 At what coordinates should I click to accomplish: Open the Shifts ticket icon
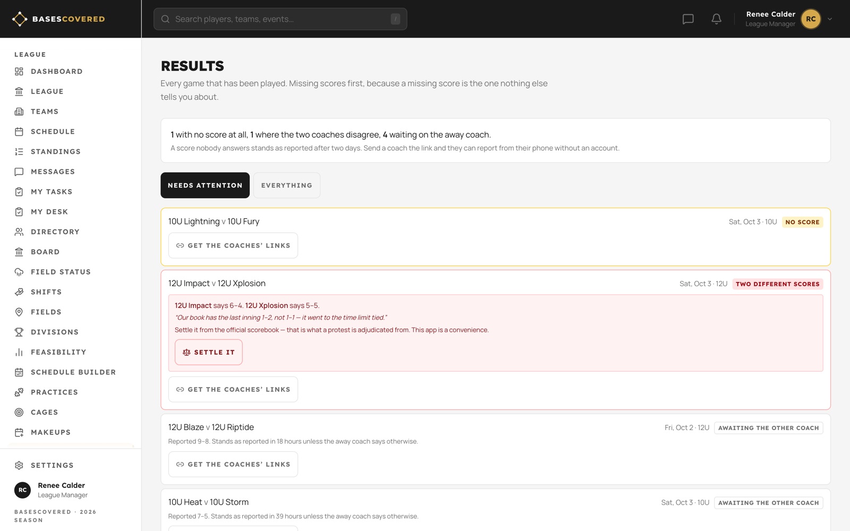tap(19, 292)
